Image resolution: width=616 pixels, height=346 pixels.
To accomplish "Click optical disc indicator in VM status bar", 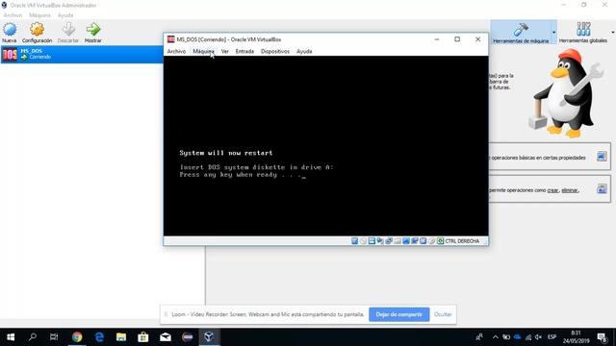I will tap(363, 241).
